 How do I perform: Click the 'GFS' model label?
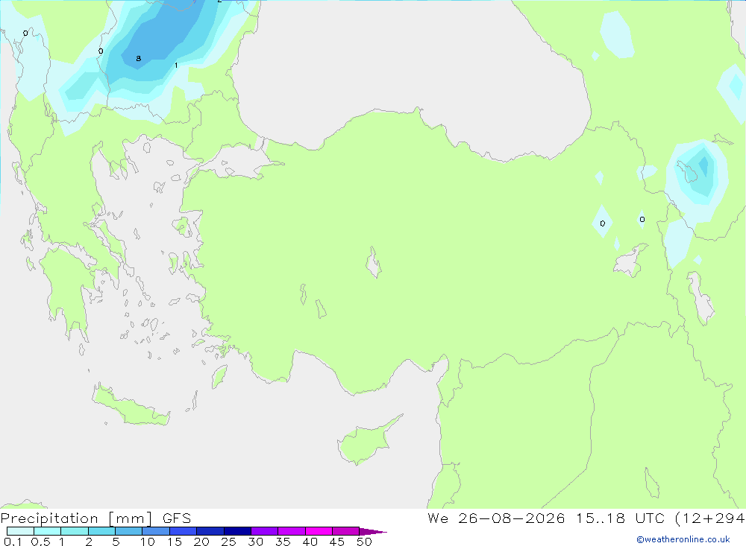point(177,518)
